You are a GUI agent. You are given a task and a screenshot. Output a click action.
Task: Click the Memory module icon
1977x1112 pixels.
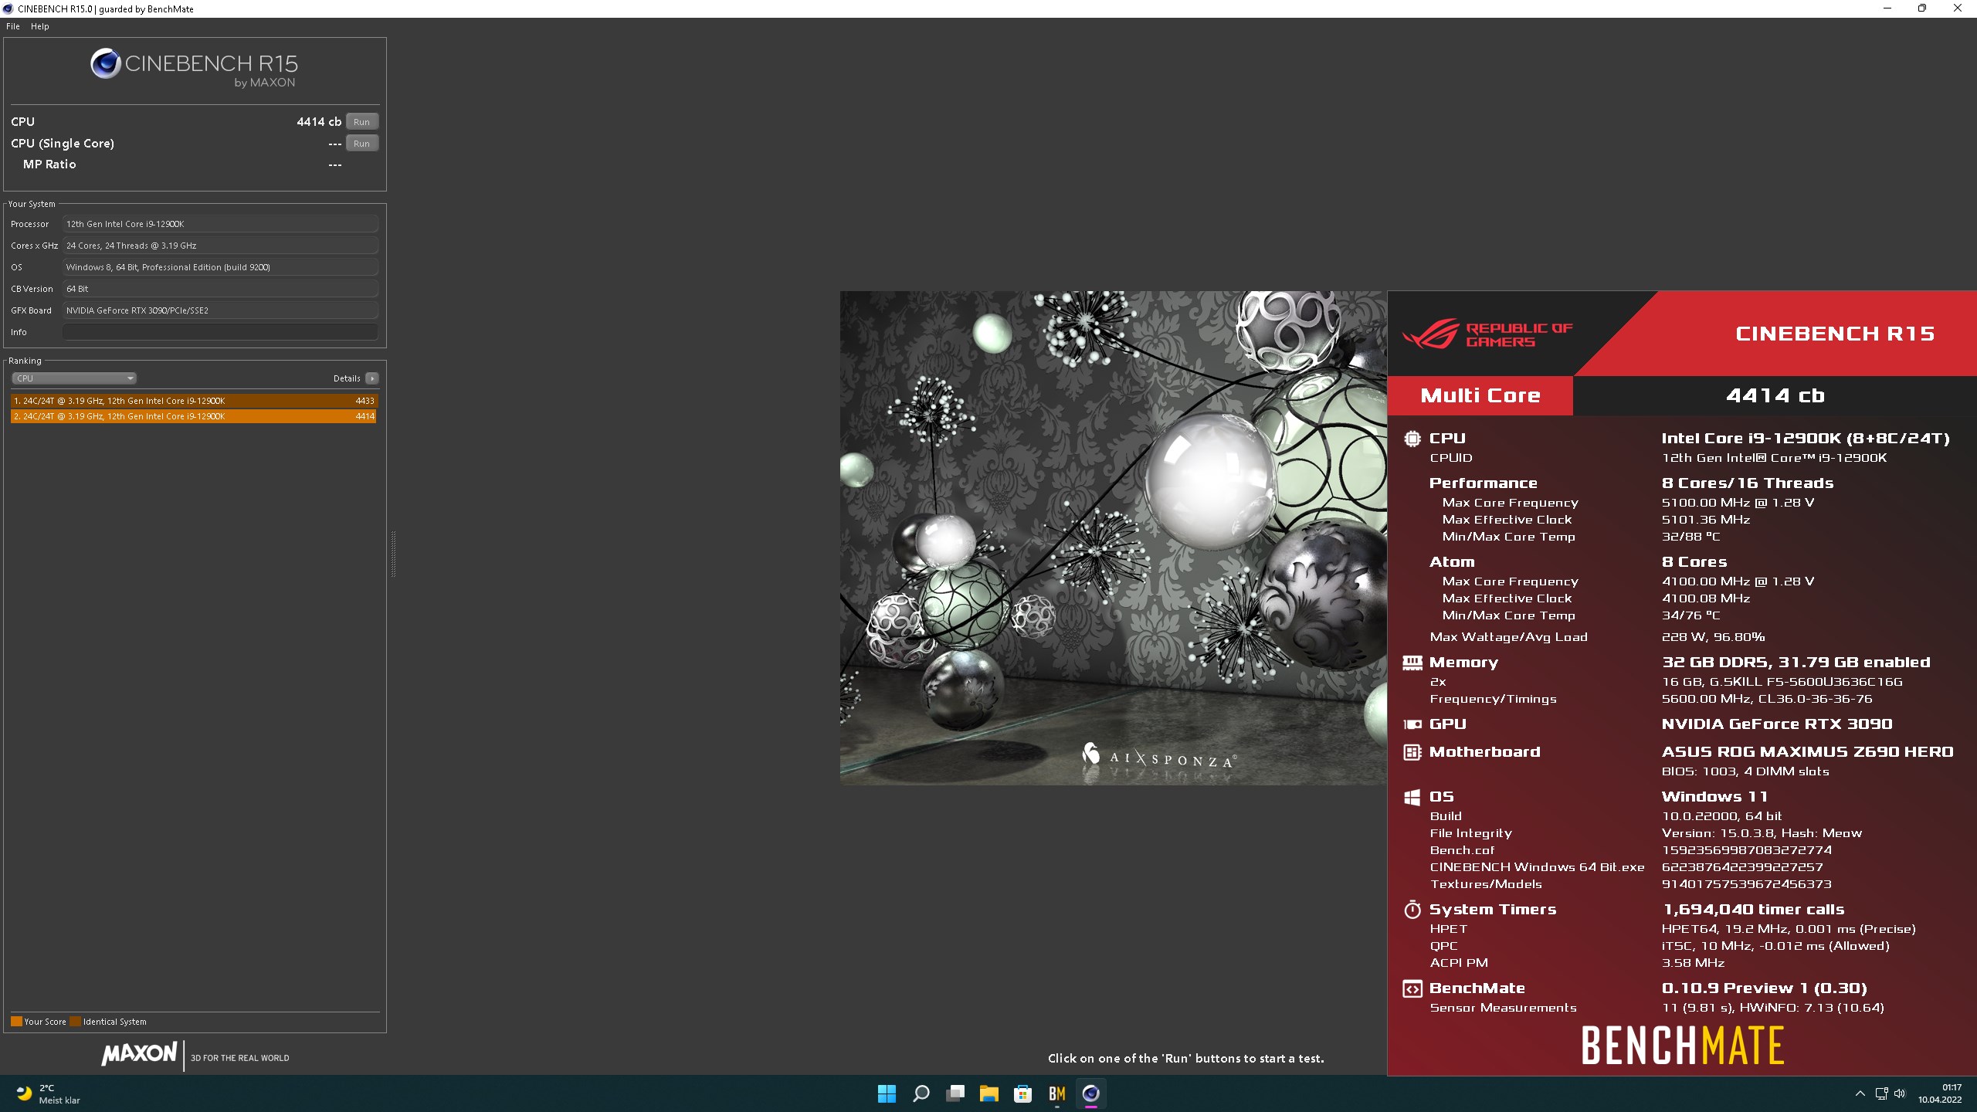(x=1412, y=663)
